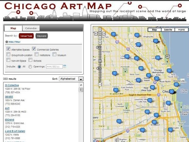Check the Institutions checkbox
189x142 pixels.
(x=36, y=54)
